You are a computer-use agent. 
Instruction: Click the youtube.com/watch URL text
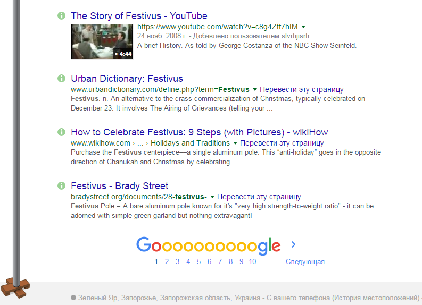[218, 27]
